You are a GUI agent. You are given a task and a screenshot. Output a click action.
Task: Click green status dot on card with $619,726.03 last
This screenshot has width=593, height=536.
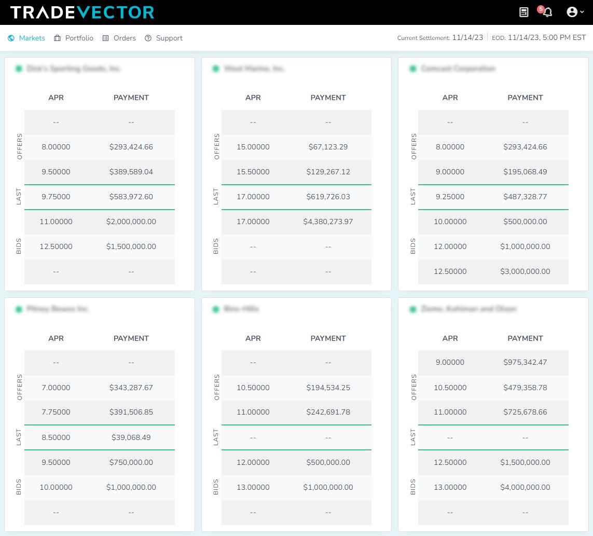click(x=216, y=69)
